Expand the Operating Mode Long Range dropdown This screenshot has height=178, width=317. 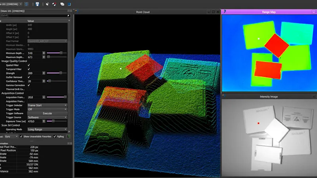[47, 129]
